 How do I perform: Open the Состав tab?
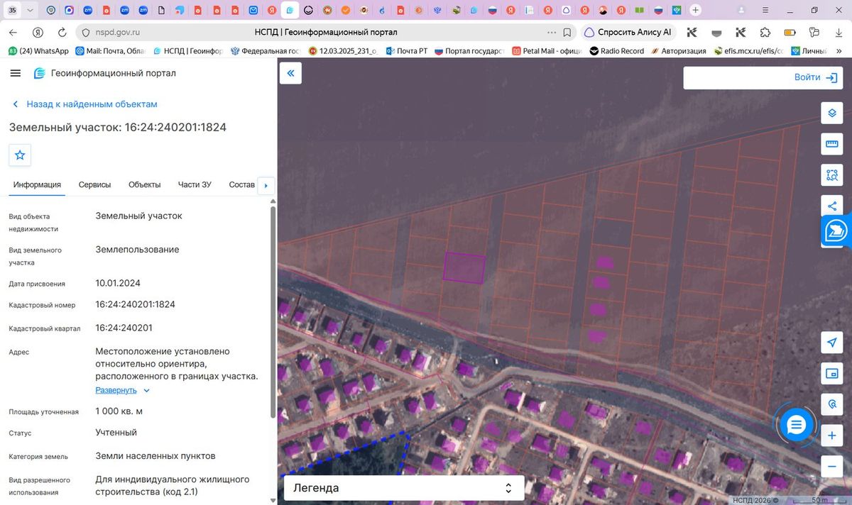tap(242, 184)
